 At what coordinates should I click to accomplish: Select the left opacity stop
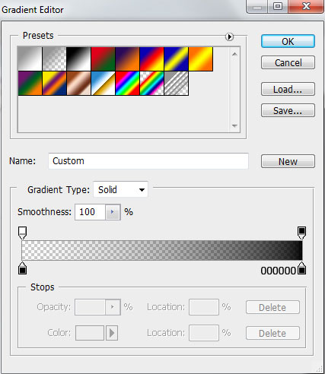[22, 233]
